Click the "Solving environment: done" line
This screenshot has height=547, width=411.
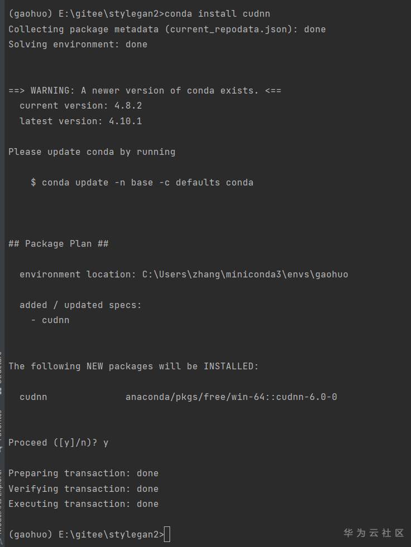78,44
